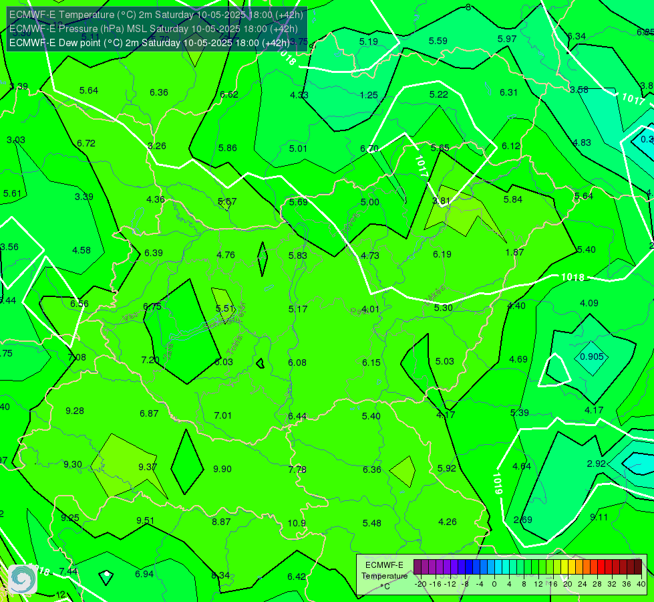Screen dimensions: 654x602
Task: Click the dew point value 5.97
Action: 507,39
